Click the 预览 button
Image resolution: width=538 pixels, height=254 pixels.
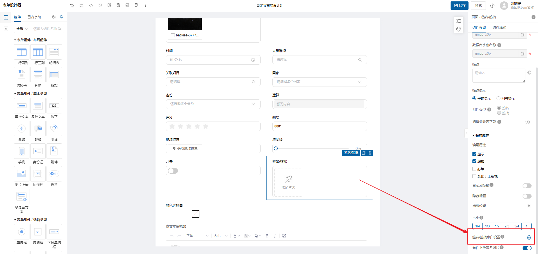pos(478,6)
